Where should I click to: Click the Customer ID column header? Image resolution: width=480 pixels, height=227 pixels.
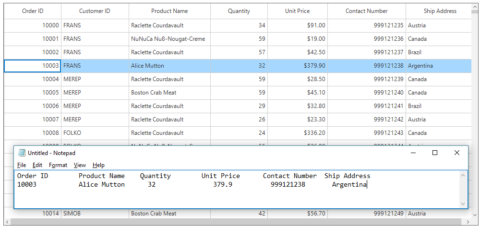[95, 11]
